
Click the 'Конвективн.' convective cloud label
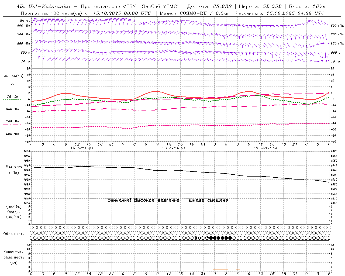[14, 252]
